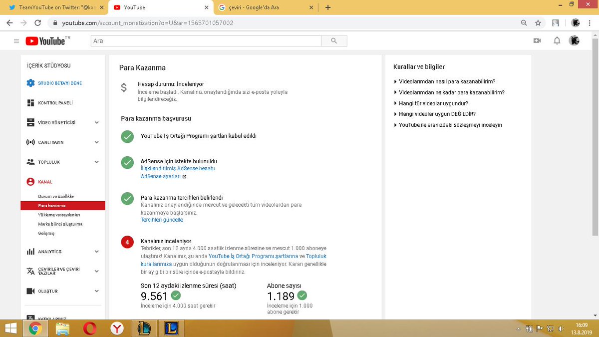This screenshot has width=599, height=337.
Task: Open the Windows Start menu
Action: tap(10, 328)
